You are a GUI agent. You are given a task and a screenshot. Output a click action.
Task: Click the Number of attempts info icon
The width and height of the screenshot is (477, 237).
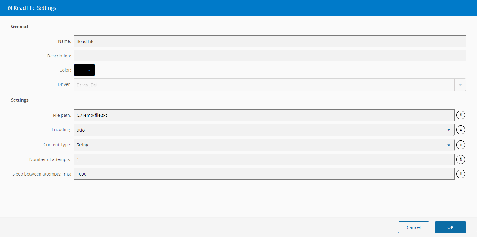[461, 159]
